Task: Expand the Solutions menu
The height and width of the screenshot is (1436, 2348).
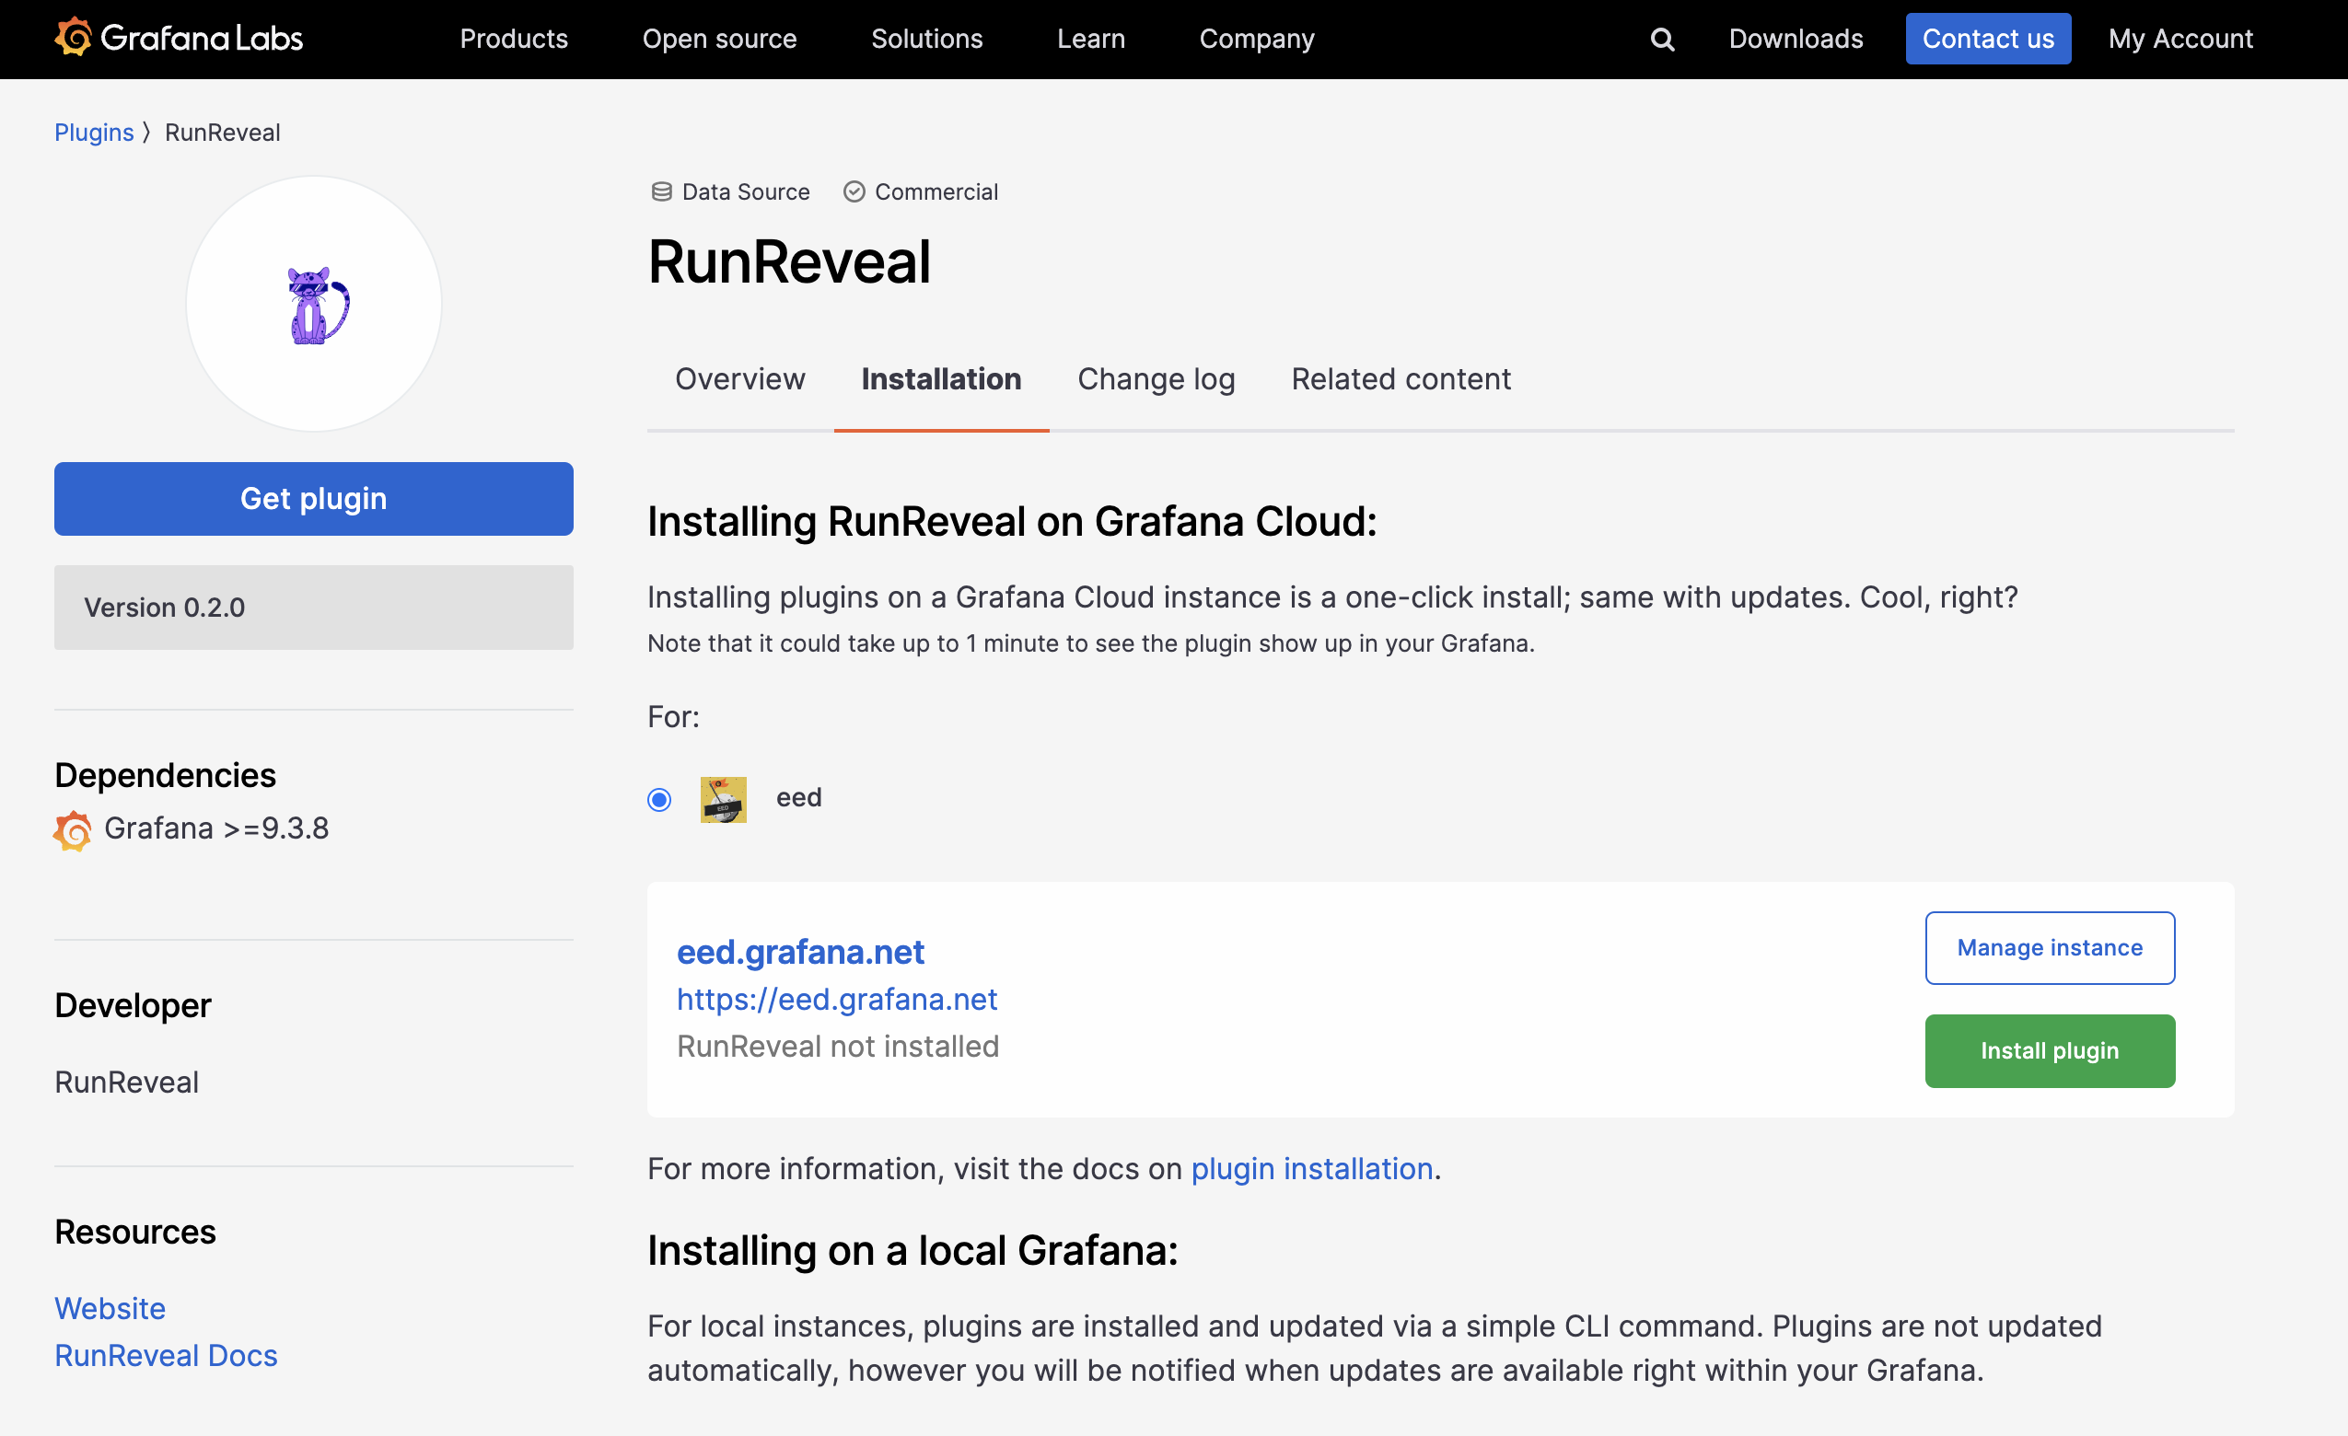Action: pyautogui.click(x=926, y=39)
